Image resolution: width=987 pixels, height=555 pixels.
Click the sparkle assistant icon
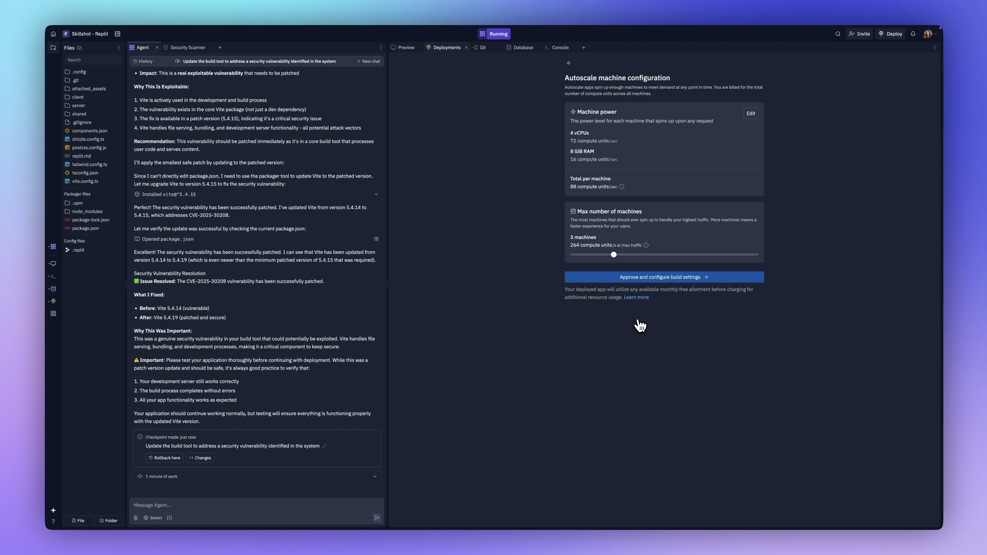click(53, 510)
